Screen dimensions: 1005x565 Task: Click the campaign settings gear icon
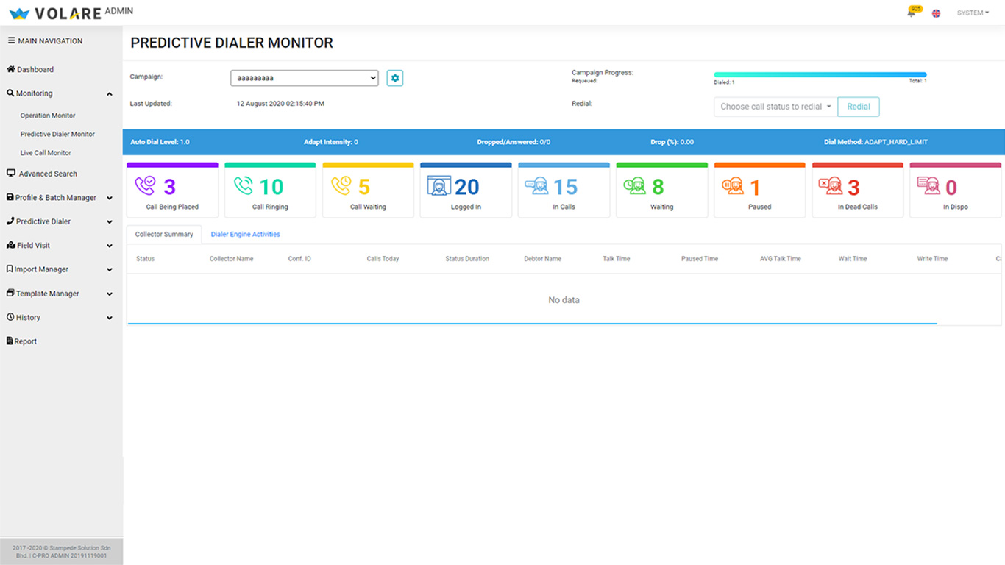[395, 78]
